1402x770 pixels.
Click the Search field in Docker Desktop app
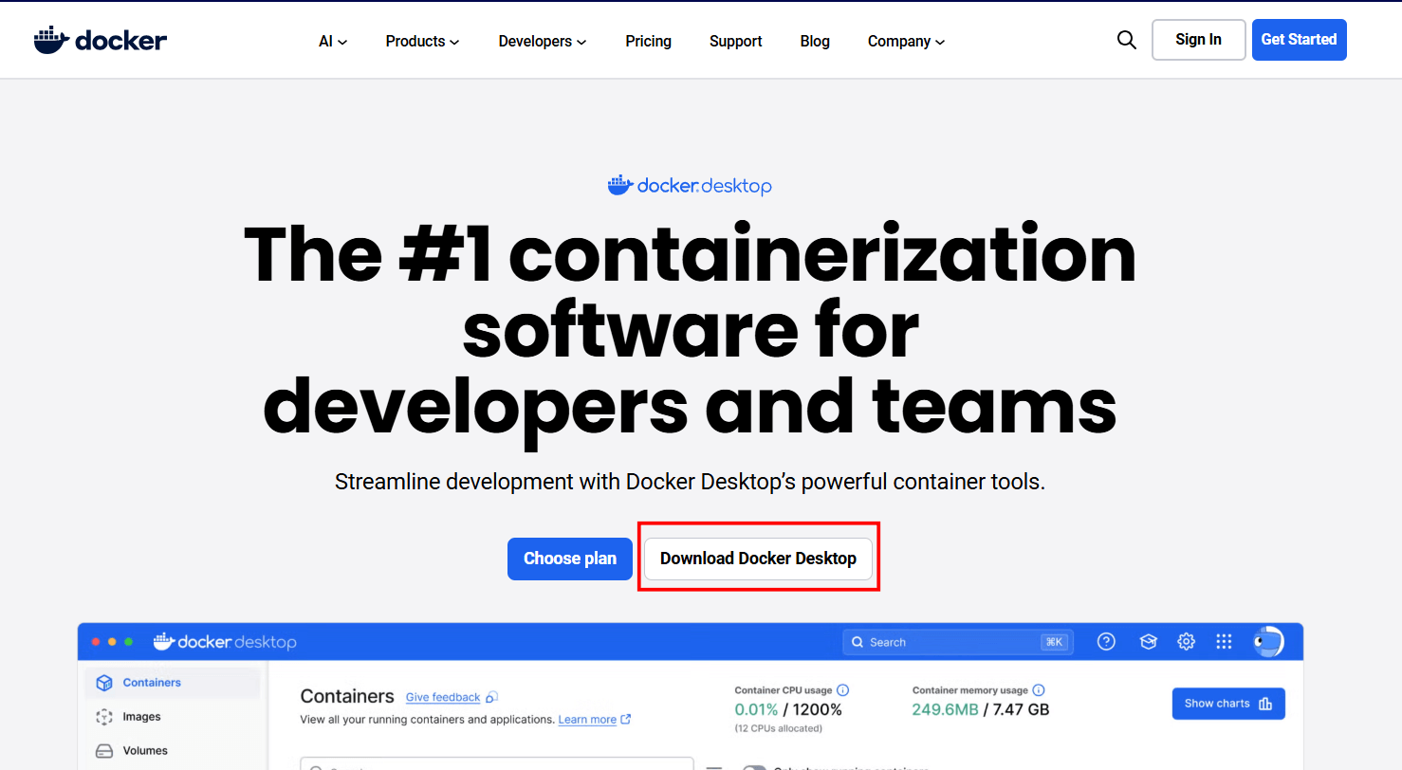click(958, 642)
